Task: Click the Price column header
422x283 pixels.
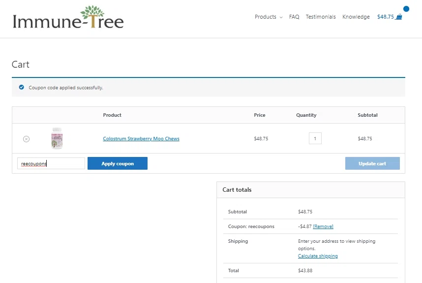Action: click(x=259, y=115)
